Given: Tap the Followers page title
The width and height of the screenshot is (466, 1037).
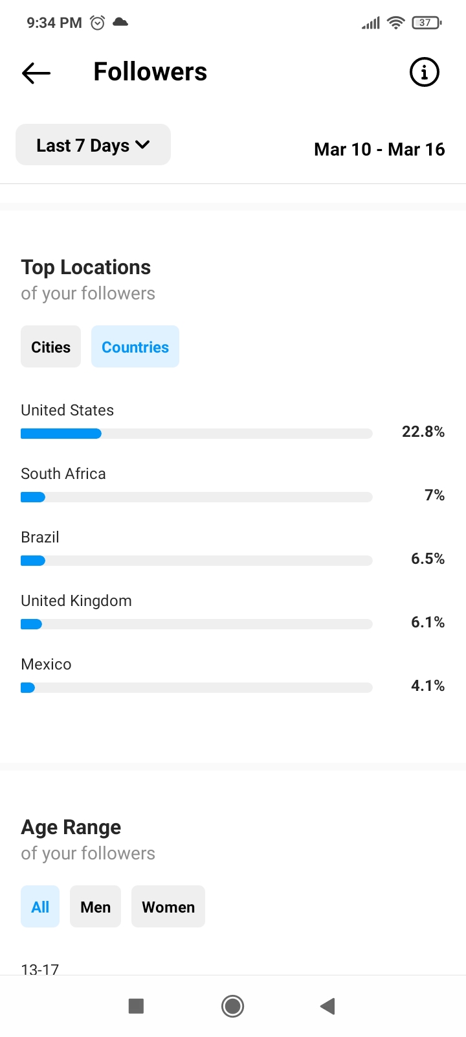Looking at the screenshot, I should tap(150, 72).
